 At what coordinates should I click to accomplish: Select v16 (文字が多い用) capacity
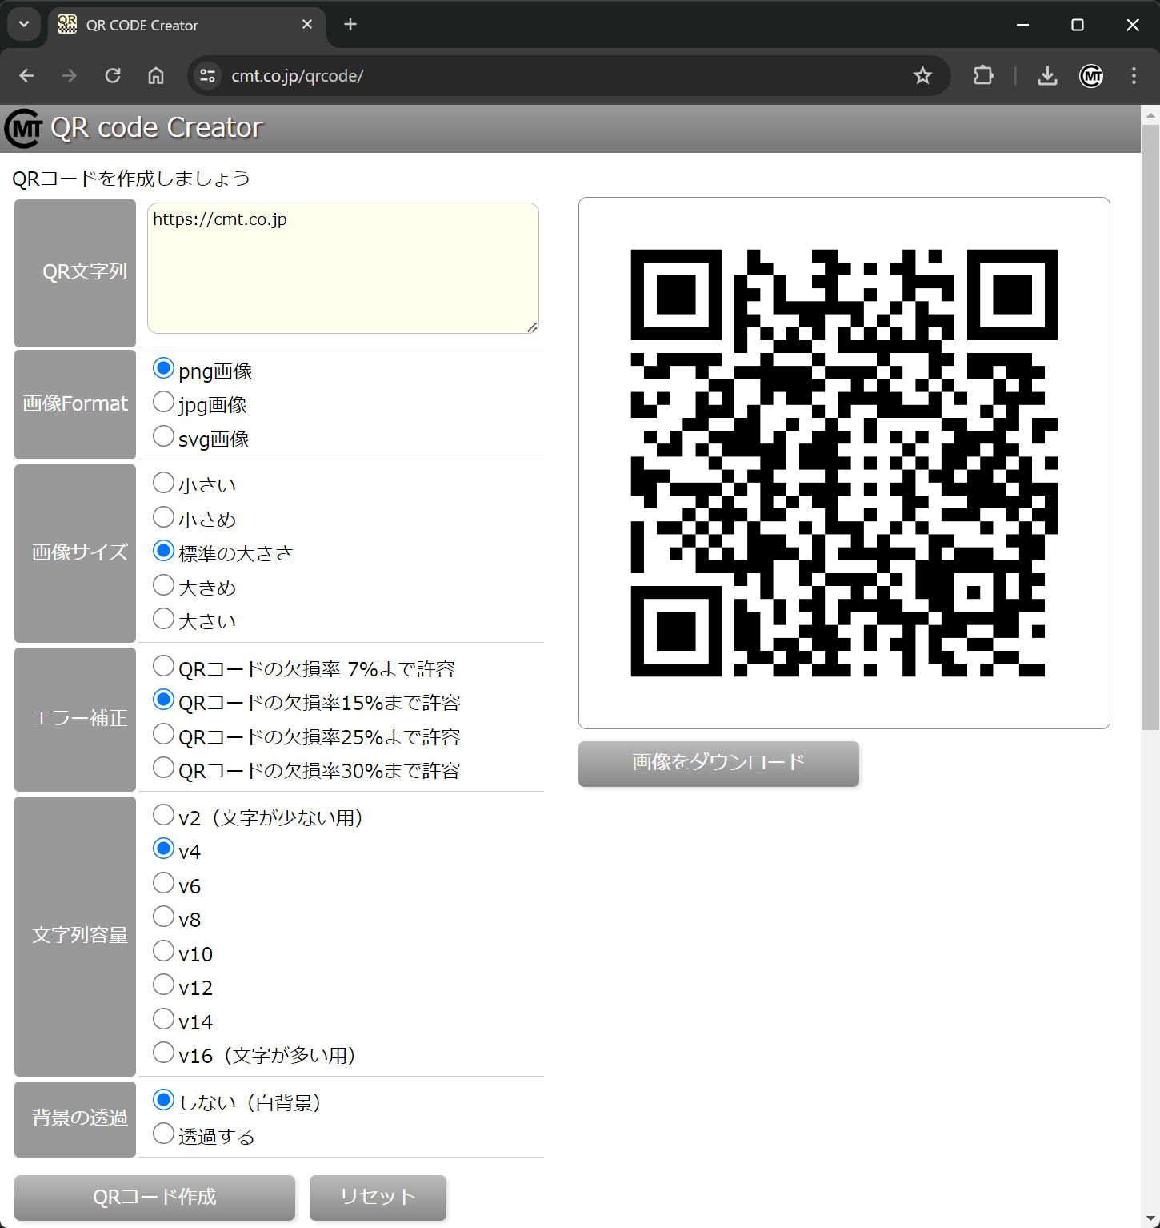(163, 1053)
